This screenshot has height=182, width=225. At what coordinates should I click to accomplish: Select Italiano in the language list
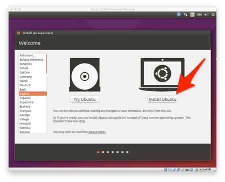tap(32, 132)
